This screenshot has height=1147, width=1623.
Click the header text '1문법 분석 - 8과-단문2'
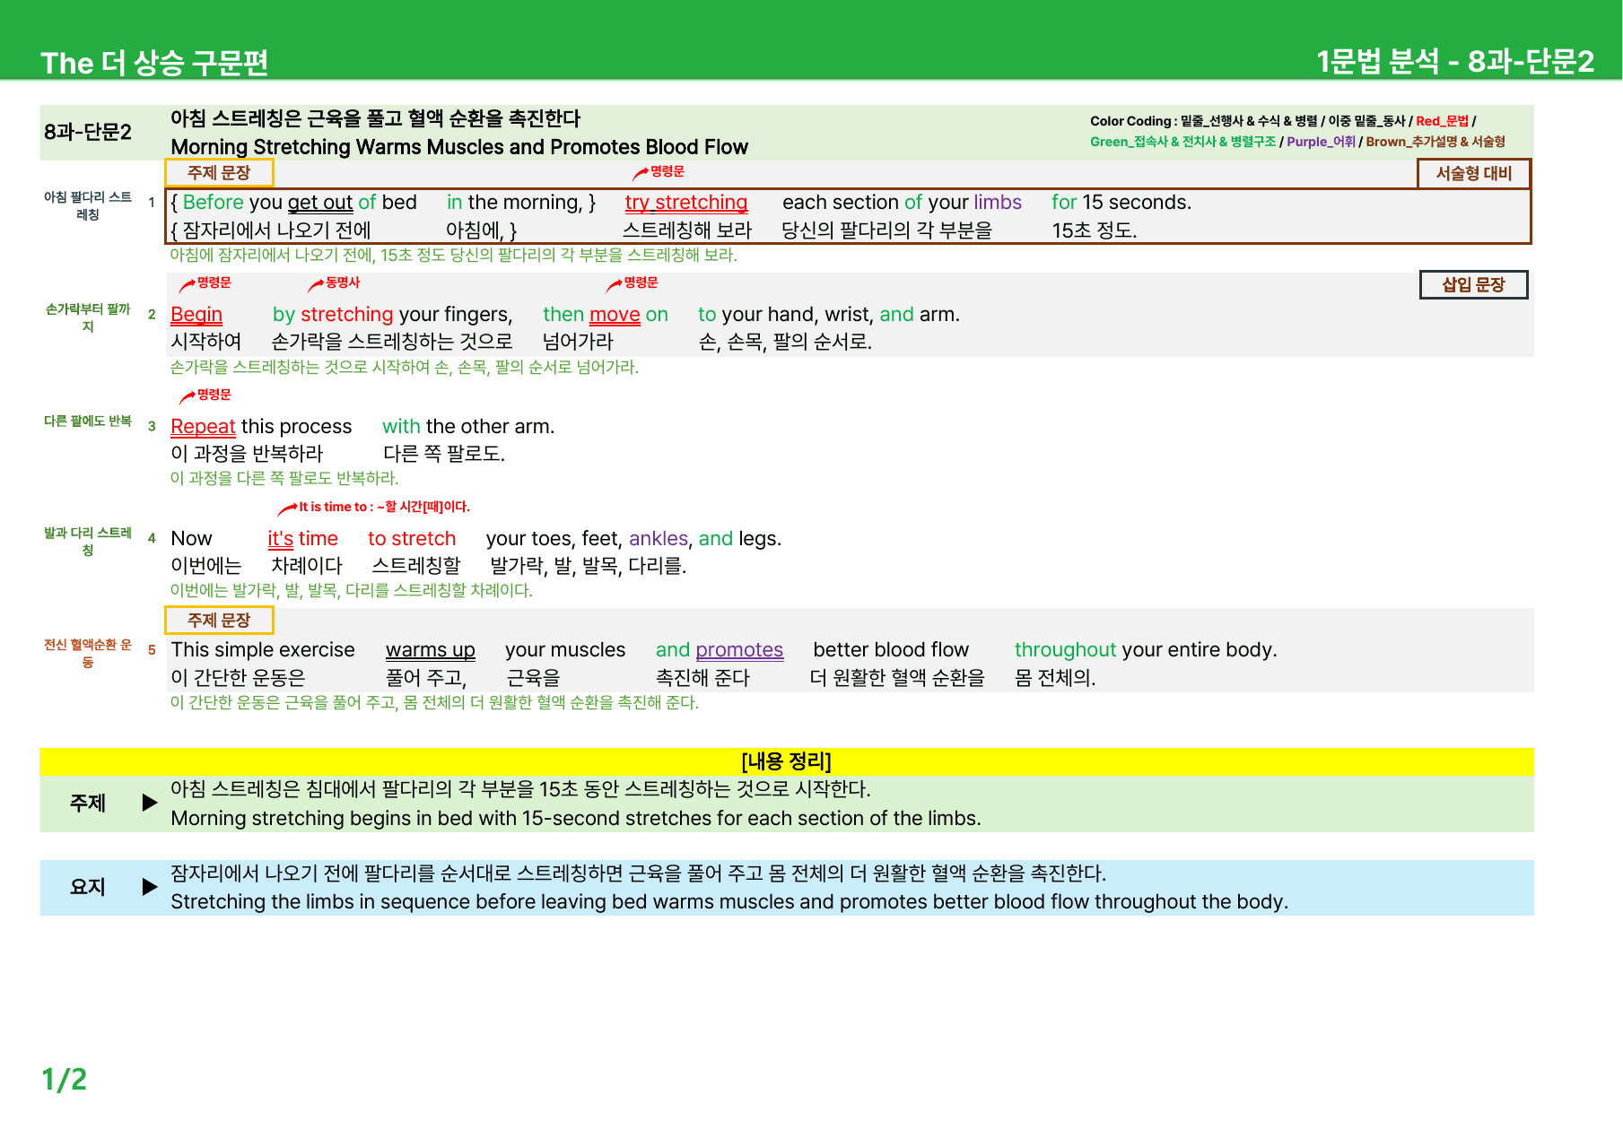[x=1454, y=61]
